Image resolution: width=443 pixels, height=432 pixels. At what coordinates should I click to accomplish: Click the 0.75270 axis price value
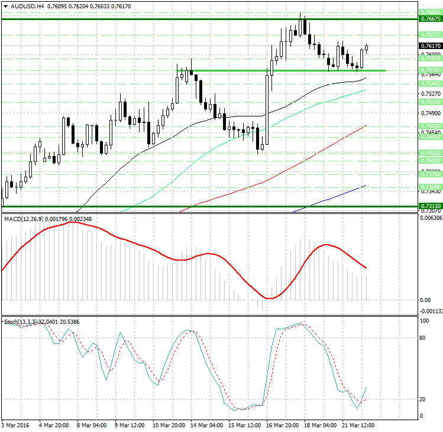pyautogui.click(x=431, y=93)
